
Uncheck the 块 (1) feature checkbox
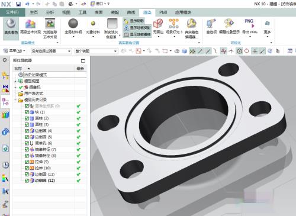27,112
